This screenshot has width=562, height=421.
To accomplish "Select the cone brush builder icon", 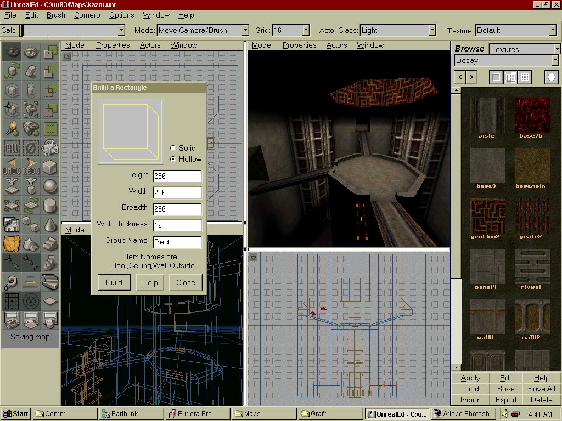I will point(50,224).
